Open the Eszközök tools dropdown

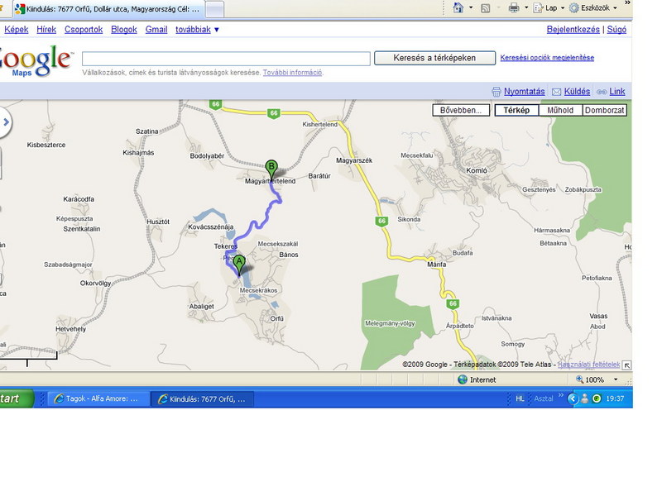[x=593, y=8]
